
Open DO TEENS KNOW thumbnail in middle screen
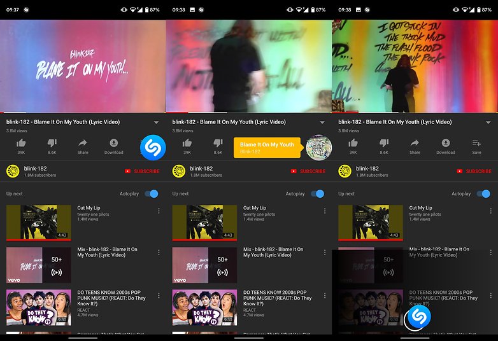tap(204, 307)
